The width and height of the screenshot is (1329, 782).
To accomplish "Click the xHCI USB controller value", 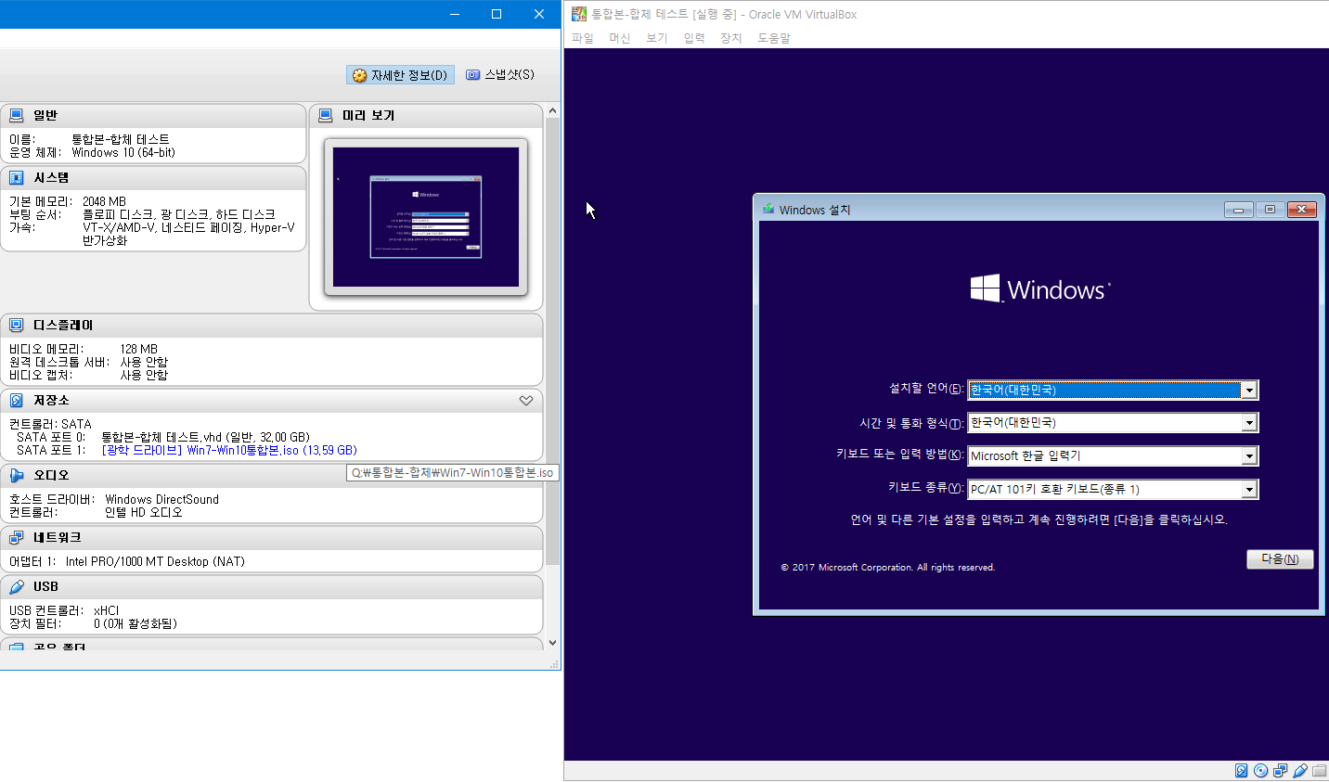I will click(x=107, y=610).
